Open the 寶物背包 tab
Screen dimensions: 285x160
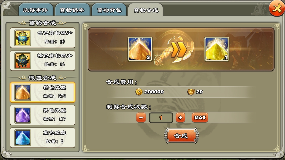click(x=109, y=10)
